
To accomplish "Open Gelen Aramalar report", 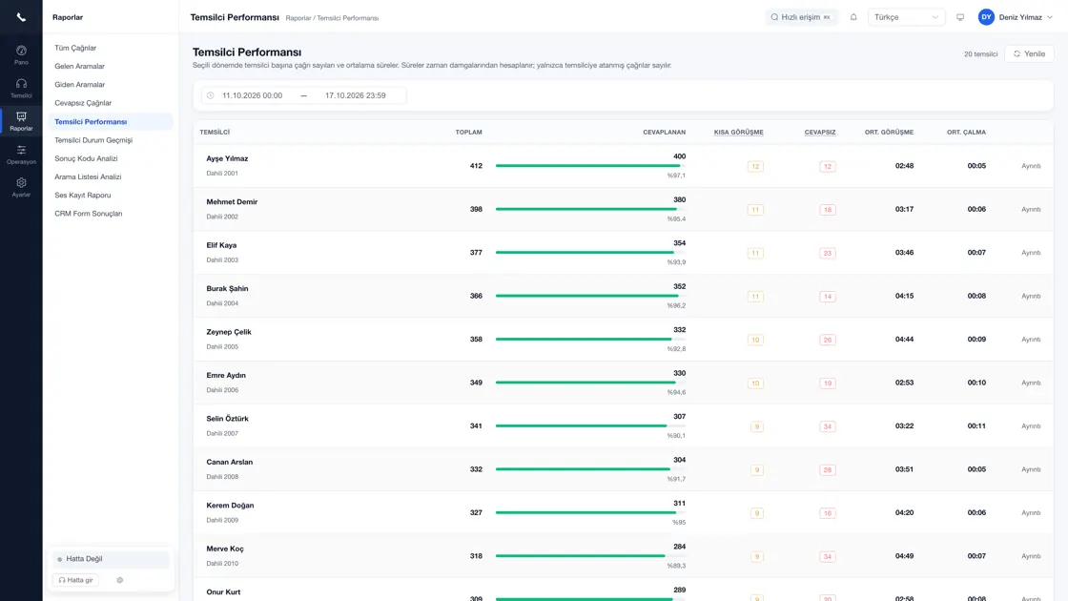I will click(80, 66).
